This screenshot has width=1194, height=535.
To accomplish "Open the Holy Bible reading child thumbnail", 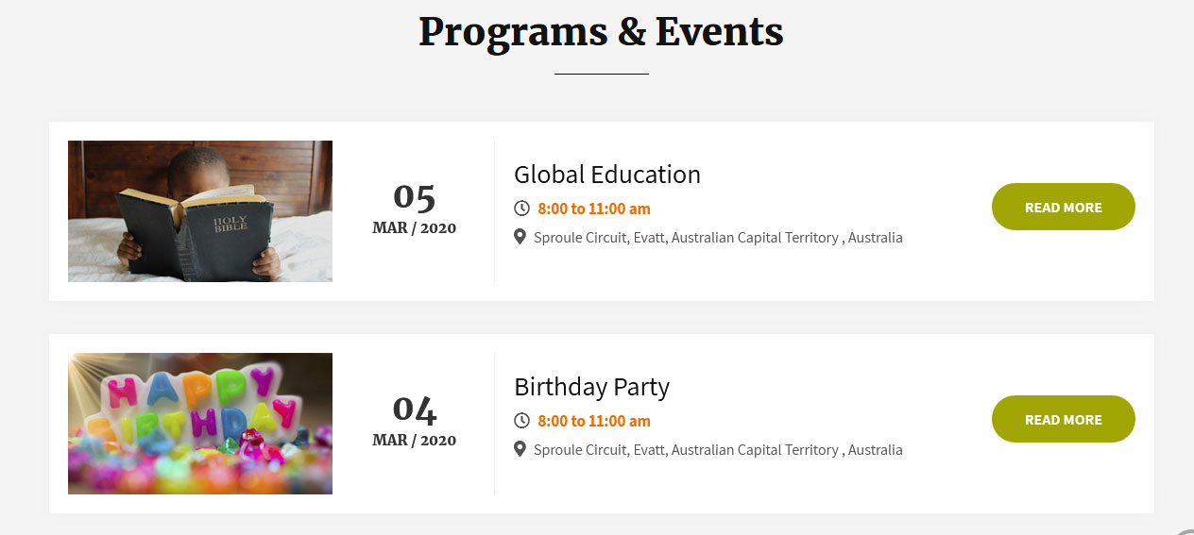I will 200,211.
